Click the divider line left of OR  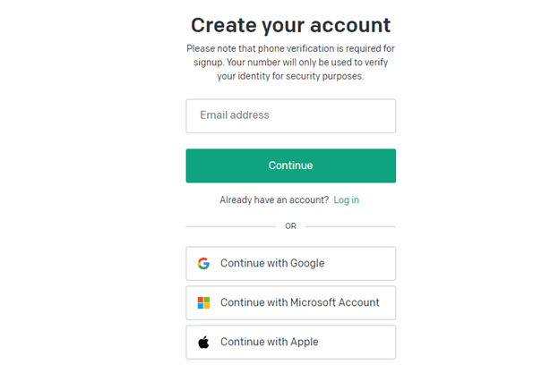[x=231, y=226]
